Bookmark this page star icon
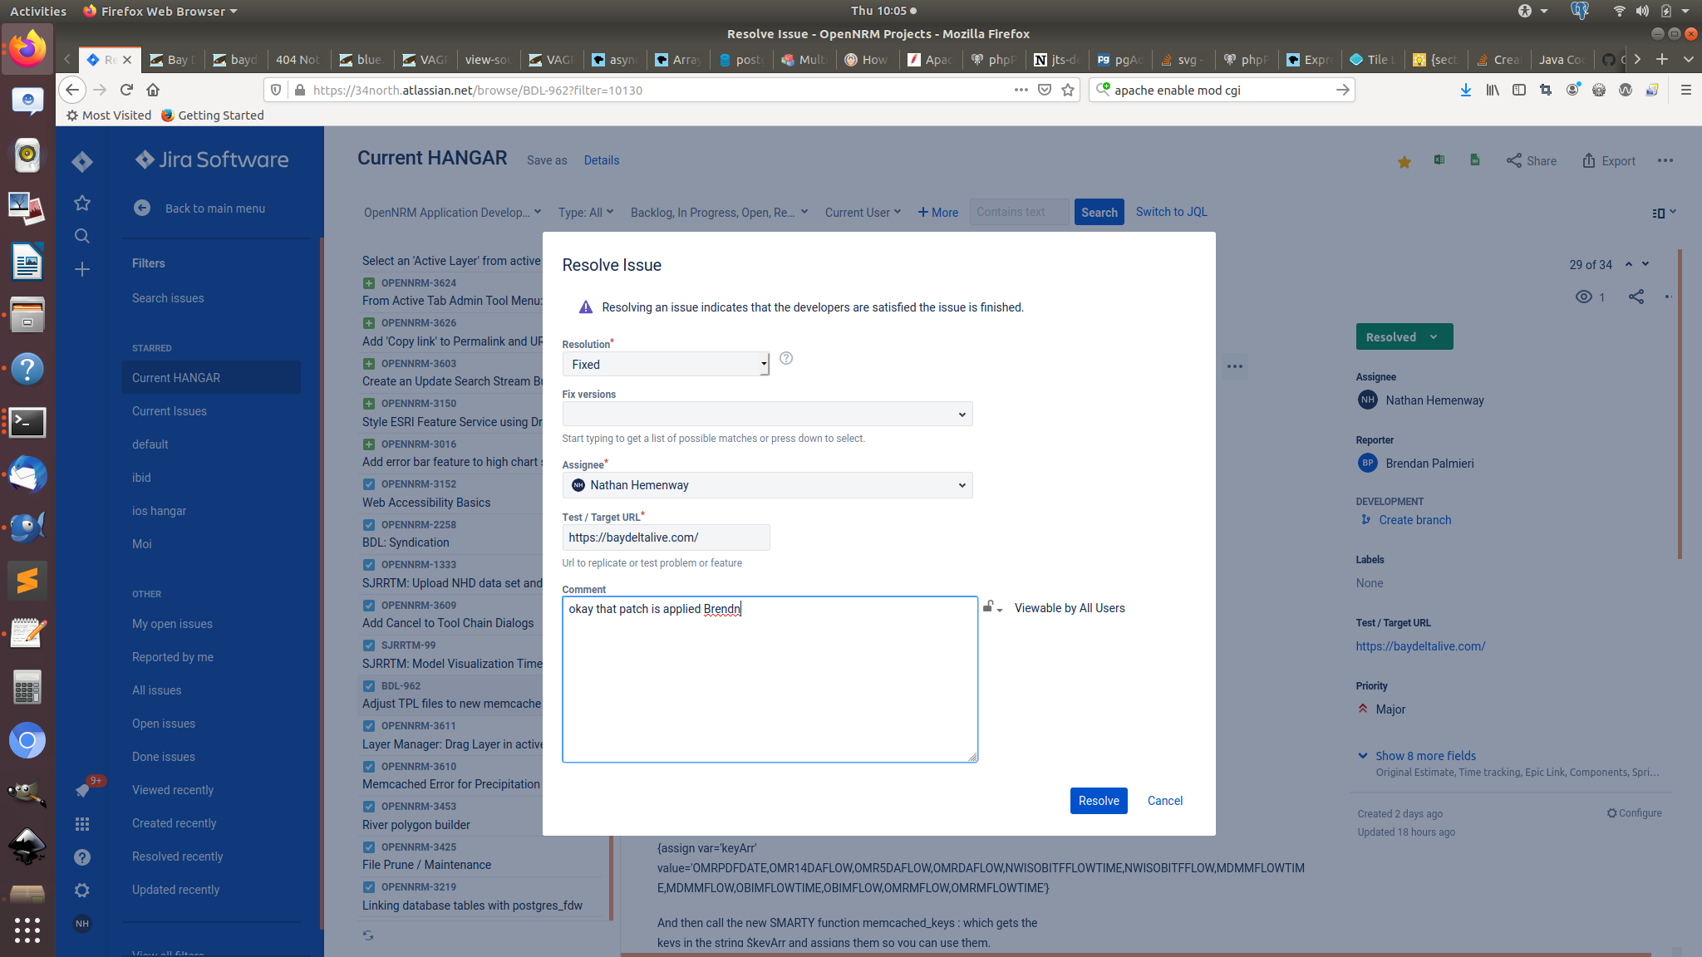 click(1068, 90)
